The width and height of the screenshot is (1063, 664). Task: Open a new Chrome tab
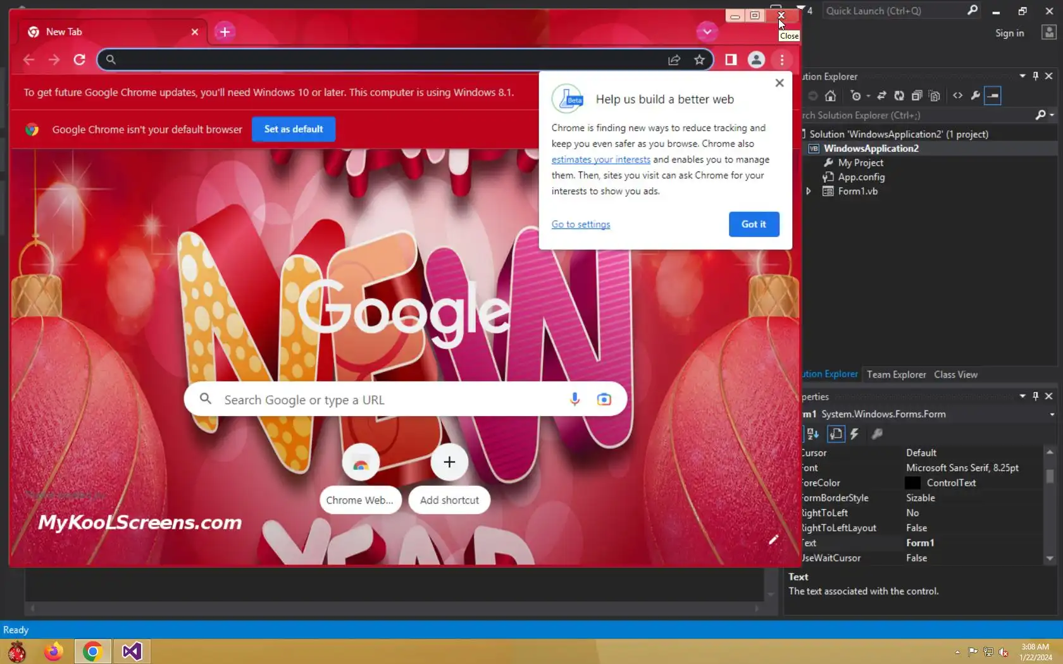(225, 32)
